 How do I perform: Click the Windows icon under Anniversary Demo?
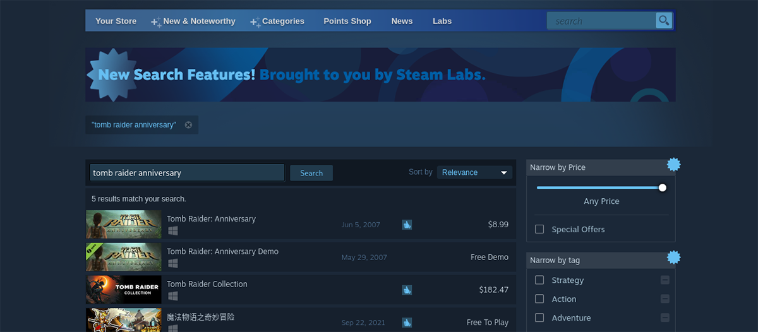172,263
